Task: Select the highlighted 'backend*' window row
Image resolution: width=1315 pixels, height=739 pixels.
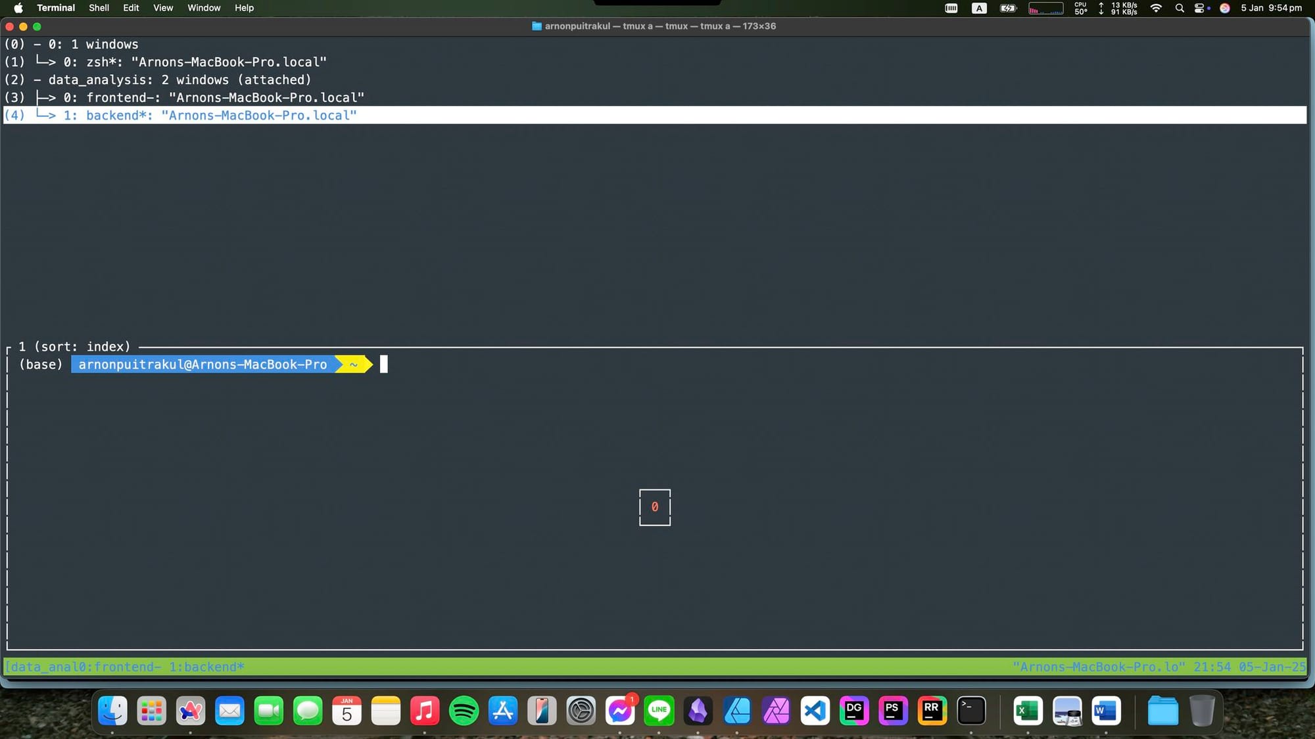Action: pos(654,115)
